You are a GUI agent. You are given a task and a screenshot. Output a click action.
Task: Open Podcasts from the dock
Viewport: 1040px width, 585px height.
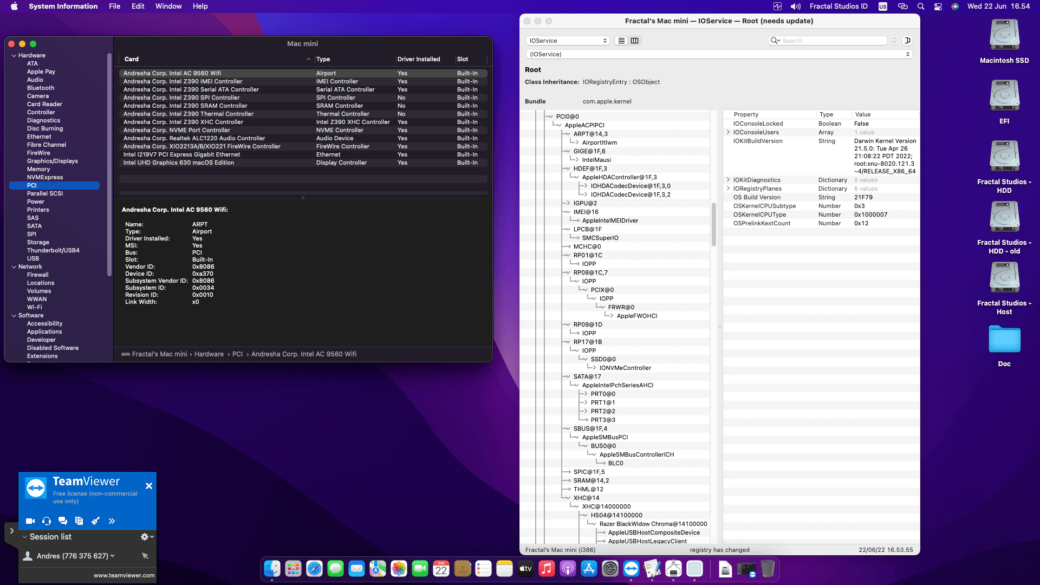point(568,569)
